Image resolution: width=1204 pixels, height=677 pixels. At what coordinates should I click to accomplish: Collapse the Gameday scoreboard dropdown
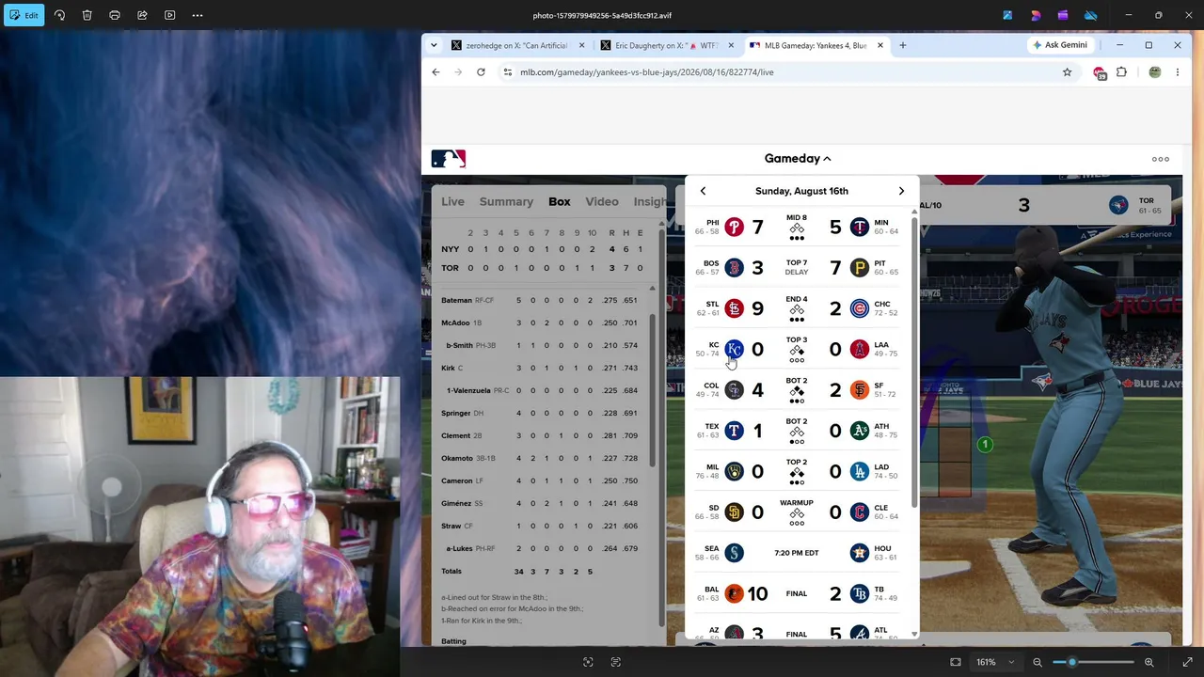(798, 159)
